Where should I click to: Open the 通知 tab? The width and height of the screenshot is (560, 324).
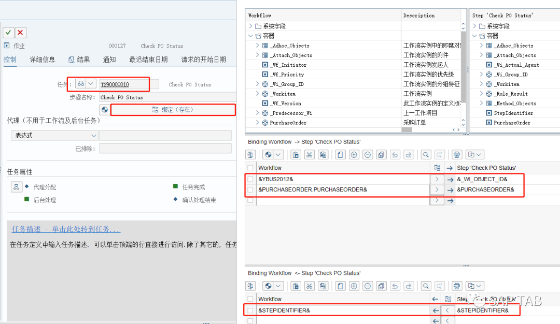pyautogui.click(x=109, y=60)
